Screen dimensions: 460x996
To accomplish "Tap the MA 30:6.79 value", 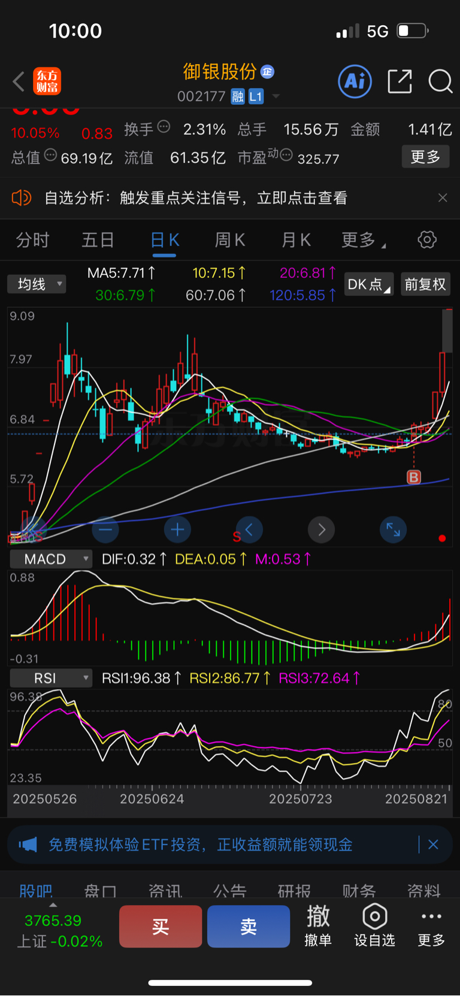I will (x=126, y=295).
